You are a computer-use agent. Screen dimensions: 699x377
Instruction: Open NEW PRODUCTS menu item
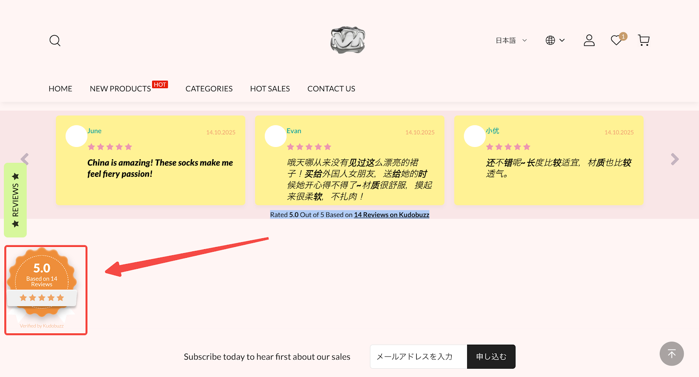pos(120,89)
